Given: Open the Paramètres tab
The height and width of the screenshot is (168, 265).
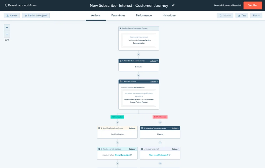Looking at the screenshot, I should tap(118, 15).
